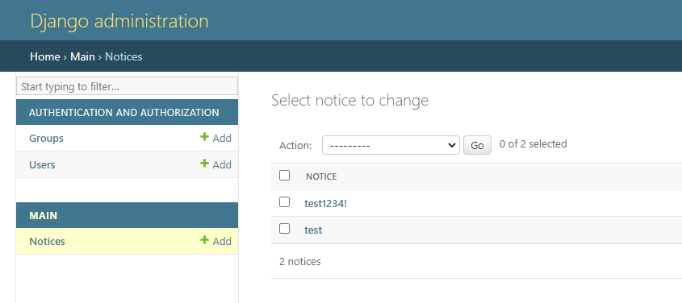Open the test notice entry
Screen dimensions: 682x303
313,230
